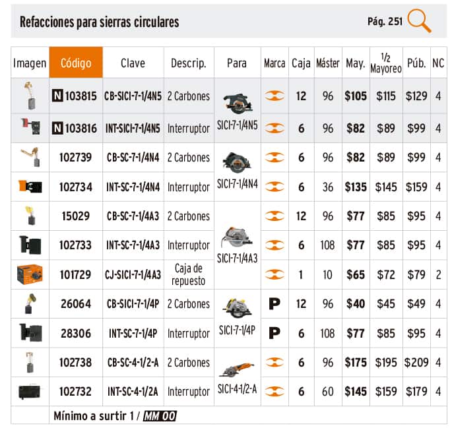Open the SICI-7-1/4P yellow saw picture
Viewport: 452px width, 428px height.
pyautogui.click(x=237, y=308)
